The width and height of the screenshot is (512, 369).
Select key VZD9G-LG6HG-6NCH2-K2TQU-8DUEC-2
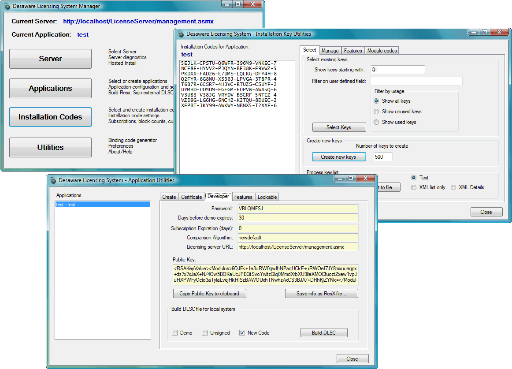point(229,100)
